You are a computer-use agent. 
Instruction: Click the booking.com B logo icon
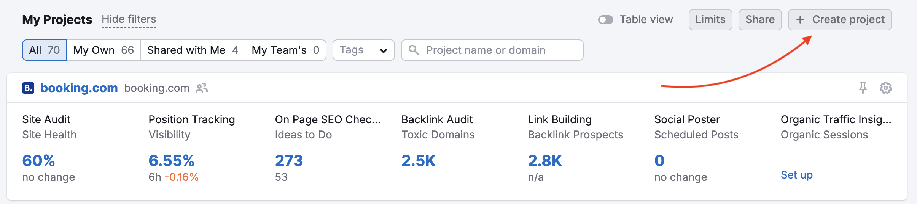point(28,88)
